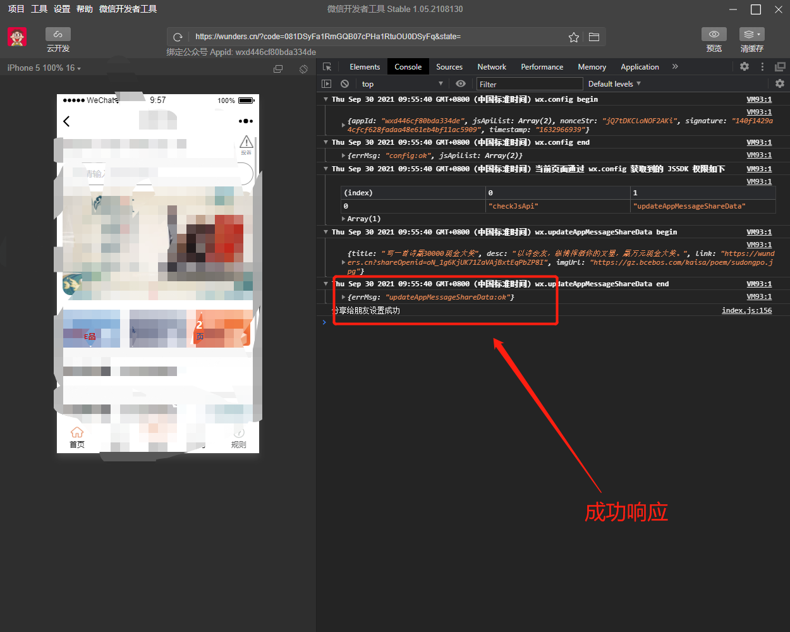This screenshot has width=790, height=632.
Task: Collapse updateAppMessageShareData begin log entry
Action: (325, 232)
